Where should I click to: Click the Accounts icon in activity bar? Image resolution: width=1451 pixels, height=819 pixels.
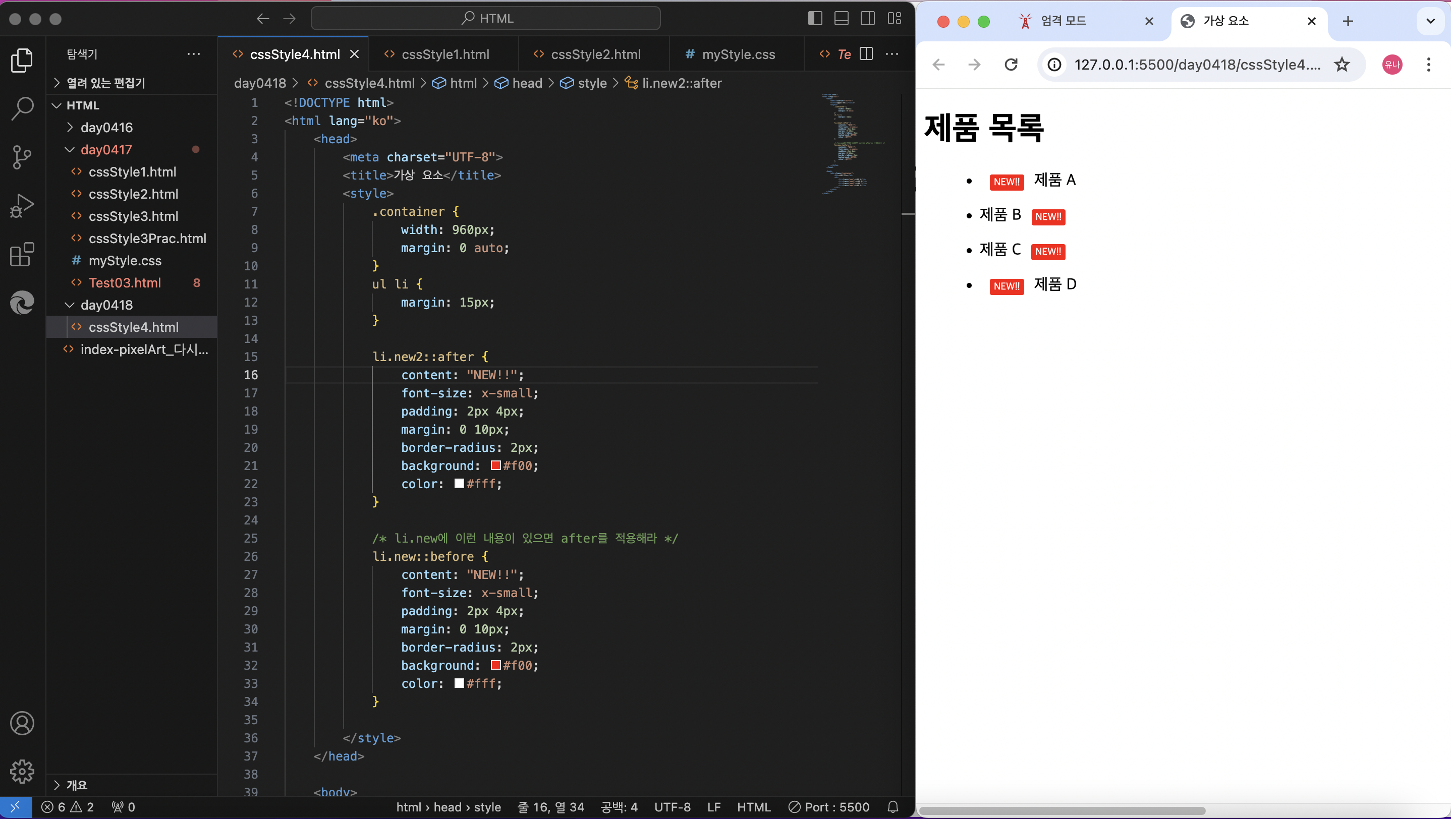[22, 723]
